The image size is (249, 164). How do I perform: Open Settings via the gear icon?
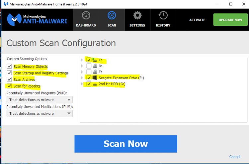point(137,15)
